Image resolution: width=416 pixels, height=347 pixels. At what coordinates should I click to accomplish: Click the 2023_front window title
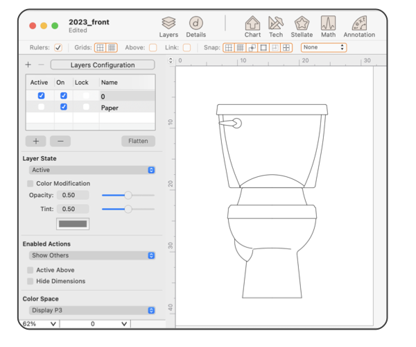click(x=89, y=22)
